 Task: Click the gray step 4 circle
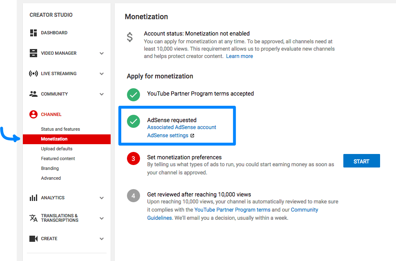tap(133, 196)
